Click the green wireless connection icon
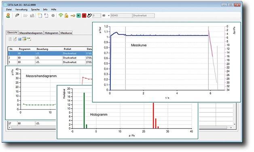 pyautogui.click(x=61, y=15)
